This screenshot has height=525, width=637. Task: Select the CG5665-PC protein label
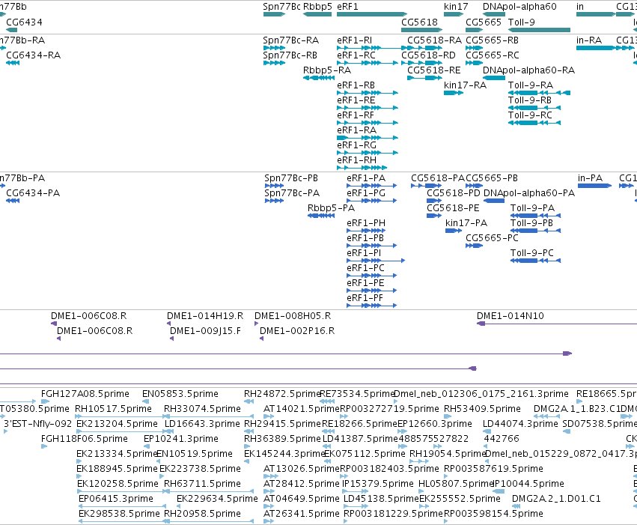point(492,237)
